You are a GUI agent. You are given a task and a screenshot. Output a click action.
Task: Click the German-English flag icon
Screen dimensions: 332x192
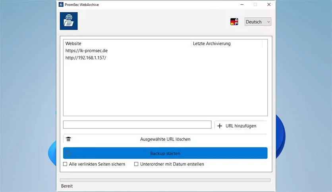pyautogui.click(x=234, y=21)
